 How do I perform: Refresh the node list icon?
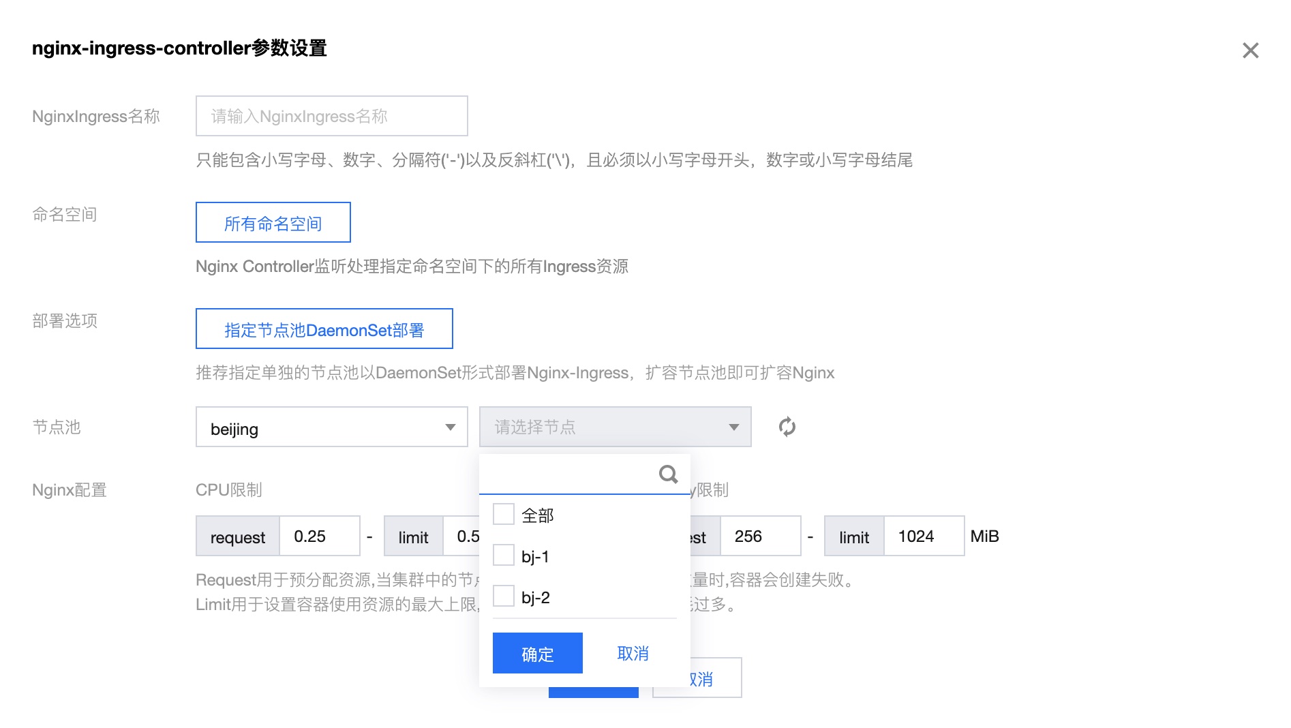pyautogui.click(x=787, y=427)
